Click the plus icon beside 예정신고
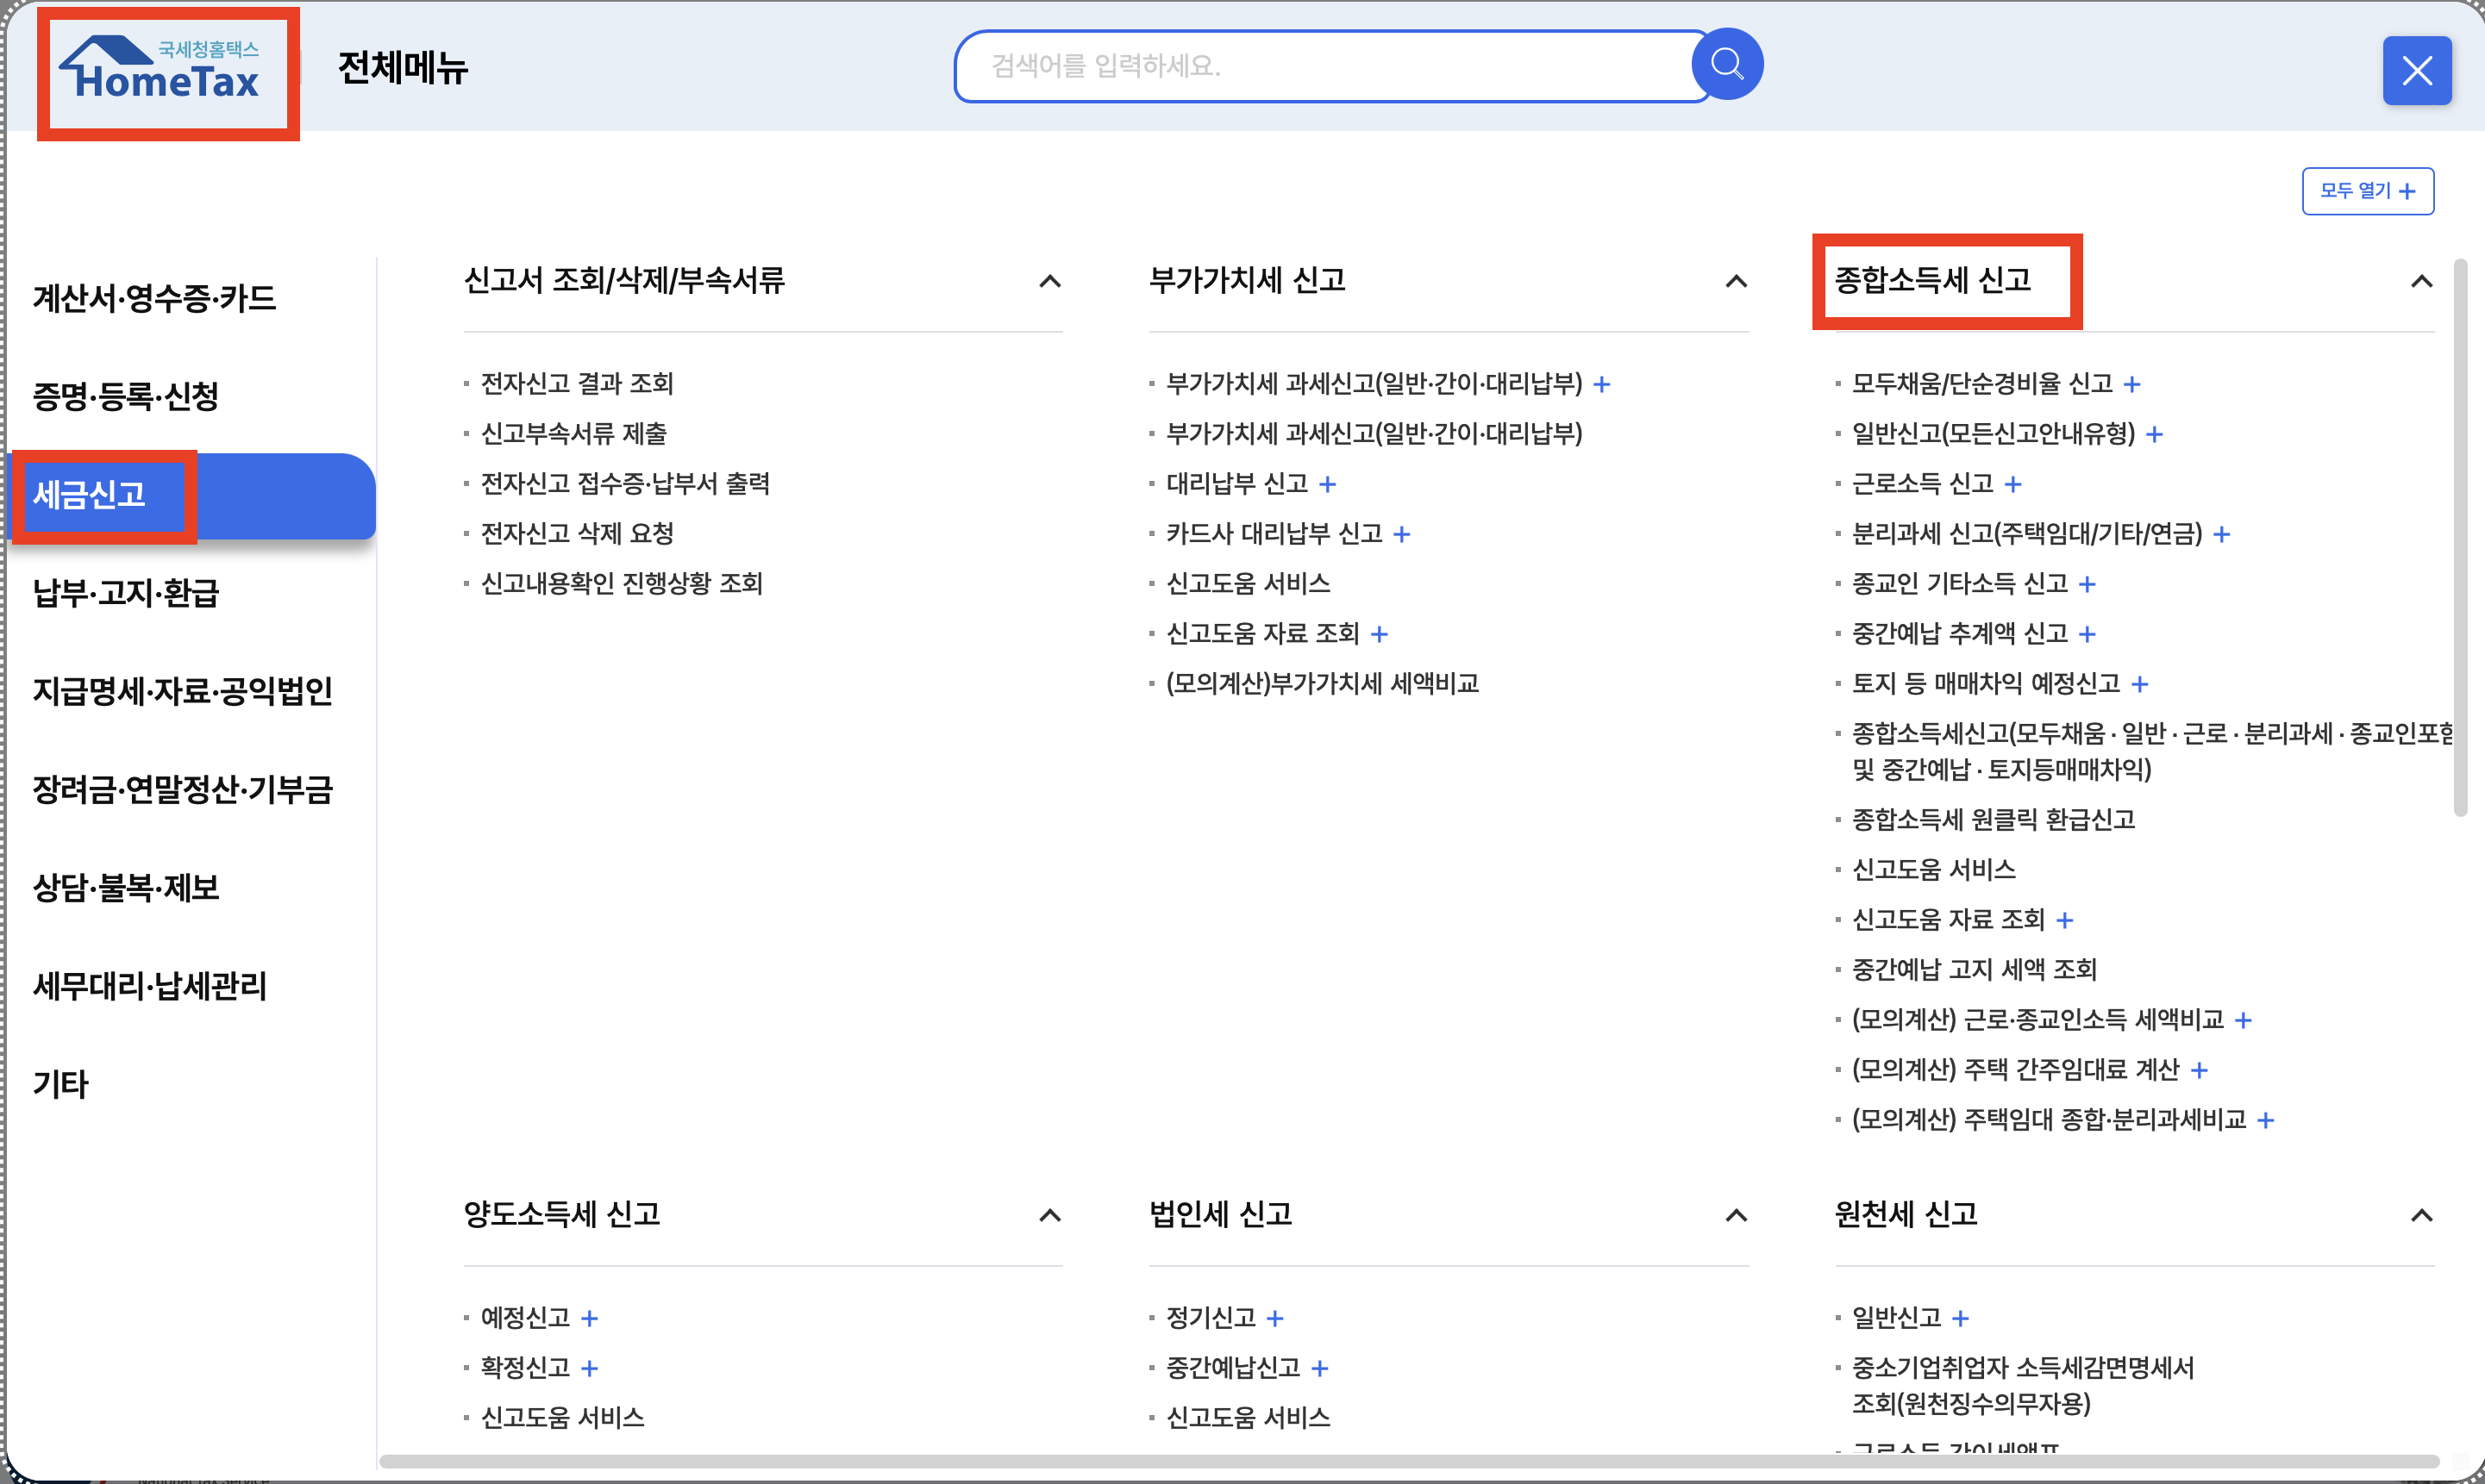This screenshot has height=1484, width=2485. [589, 1319]
